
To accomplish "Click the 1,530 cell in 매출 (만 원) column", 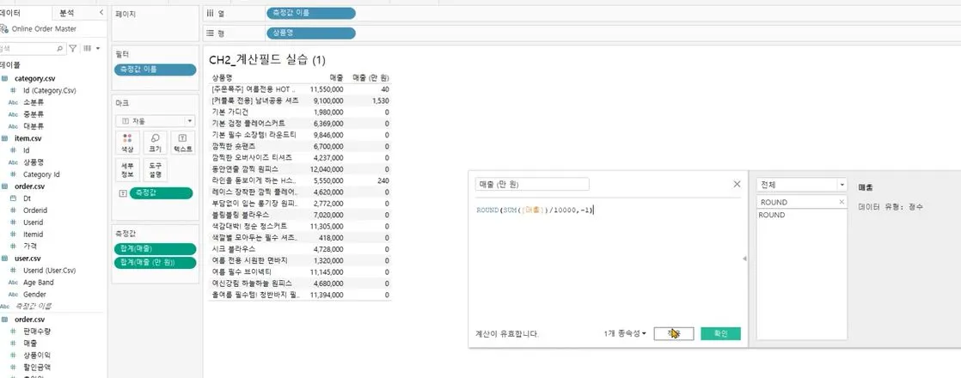I will (x=381, y=101).
